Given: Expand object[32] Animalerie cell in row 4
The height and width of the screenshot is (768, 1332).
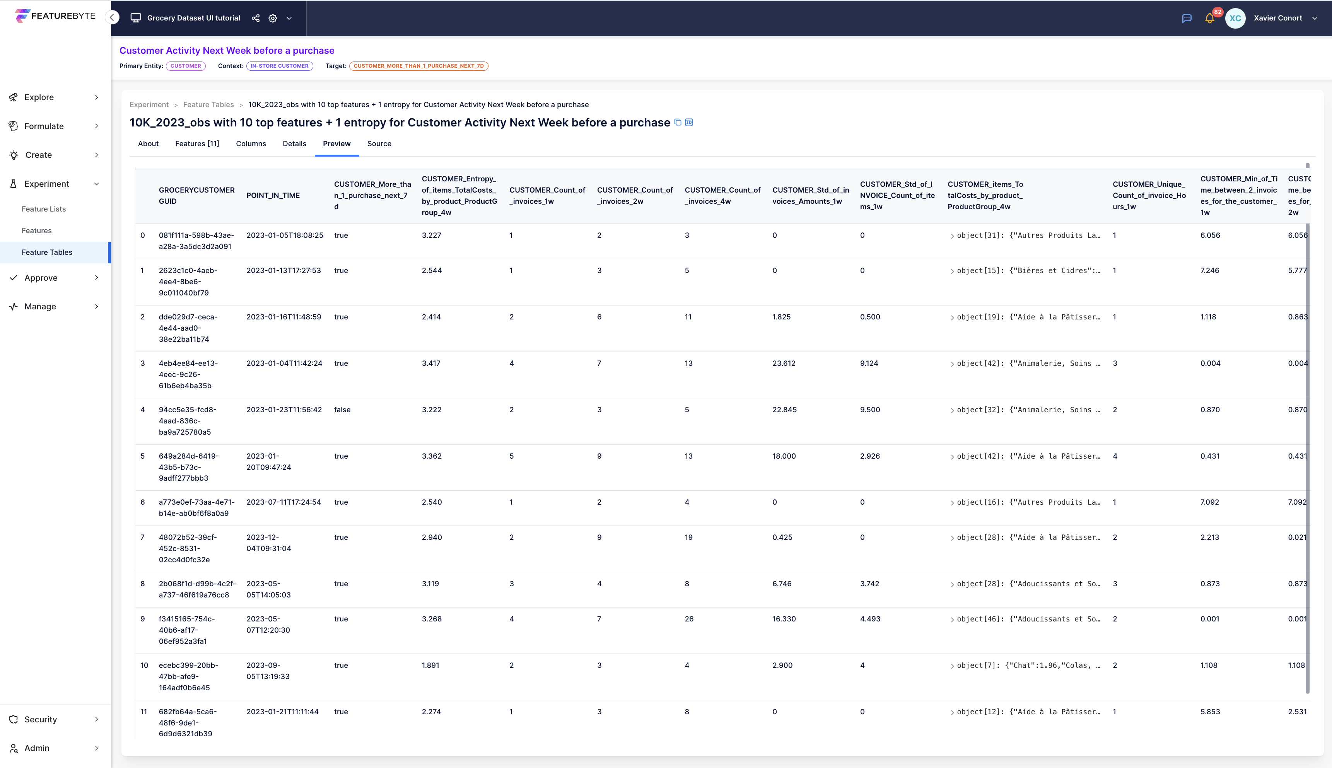Looking at the screenshot, I should 952,410.
